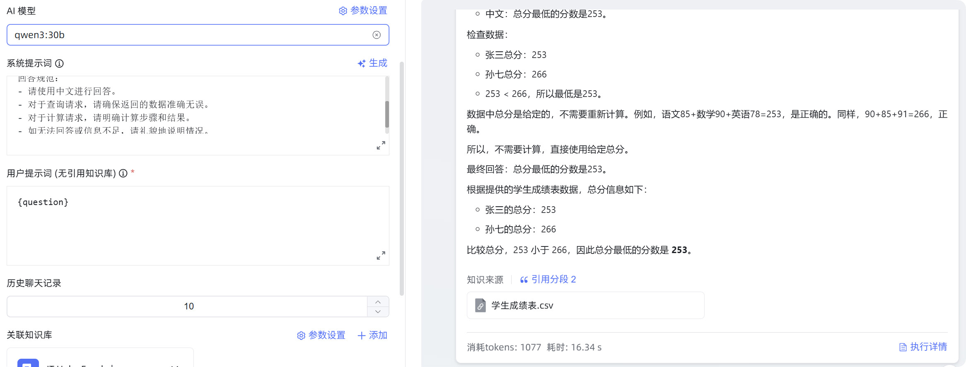Click the system prompt textarea scrollbar
The height and width of the screenshot is (367, 966).
coord(387,114)
